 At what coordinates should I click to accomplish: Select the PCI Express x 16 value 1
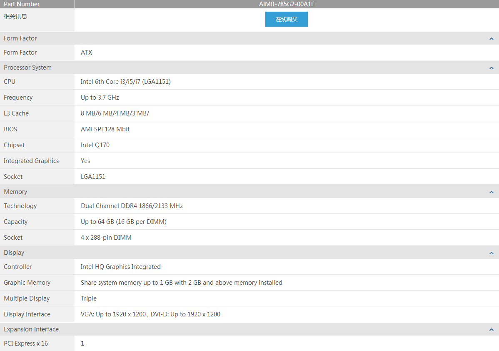tap(82, 343)
